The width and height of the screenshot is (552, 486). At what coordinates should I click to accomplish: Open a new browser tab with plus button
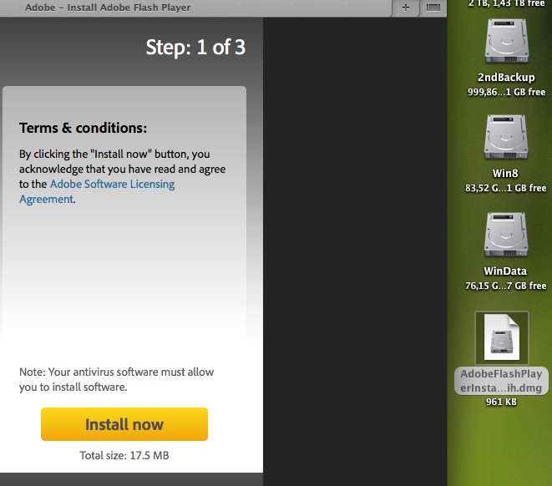(406, 8)
